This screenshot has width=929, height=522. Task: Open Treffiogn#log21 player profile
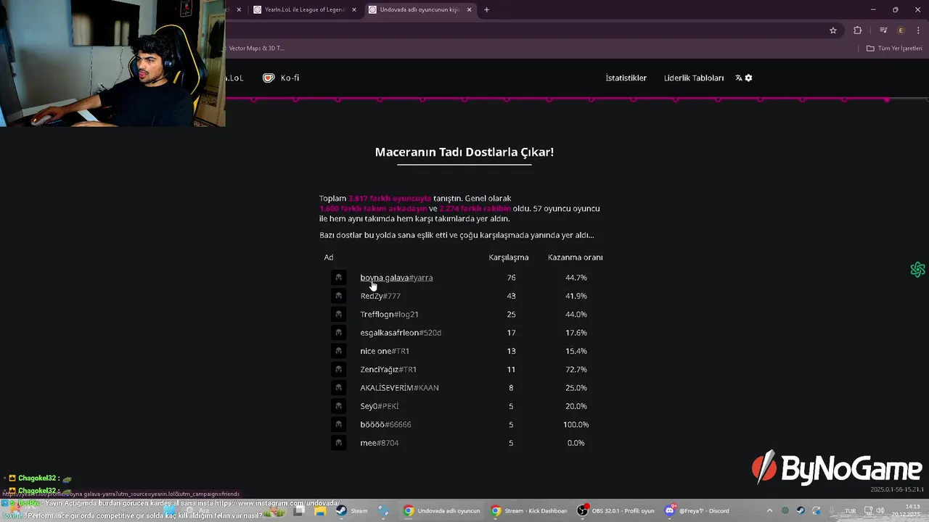point(389,314)
